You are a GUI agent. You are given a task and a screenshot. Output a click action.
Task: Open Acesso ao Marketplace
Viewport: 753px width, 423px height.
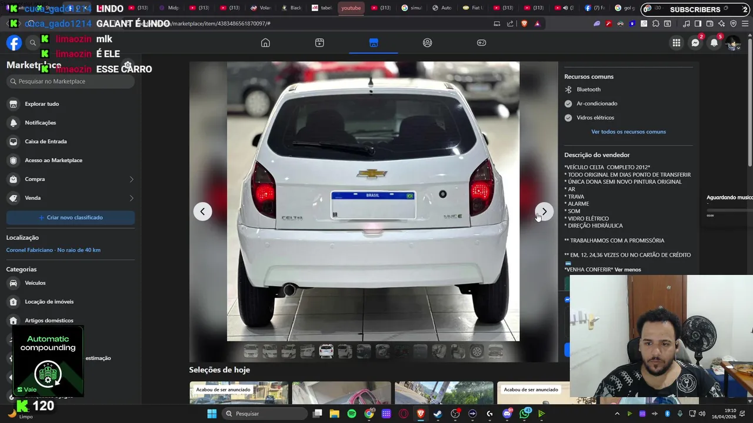tap(71, 160)
